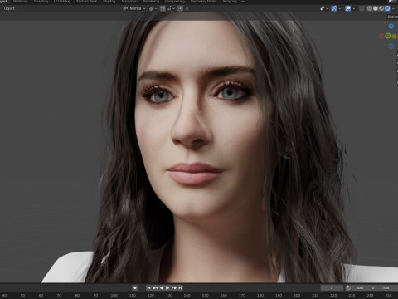Jump to the end frame

click(180, 288)
